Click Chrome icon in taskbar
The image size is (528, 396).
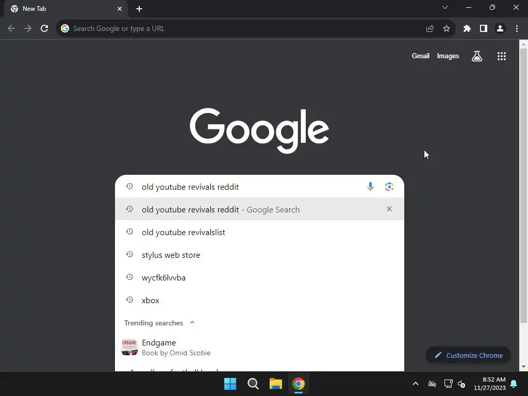pos(299,384)
